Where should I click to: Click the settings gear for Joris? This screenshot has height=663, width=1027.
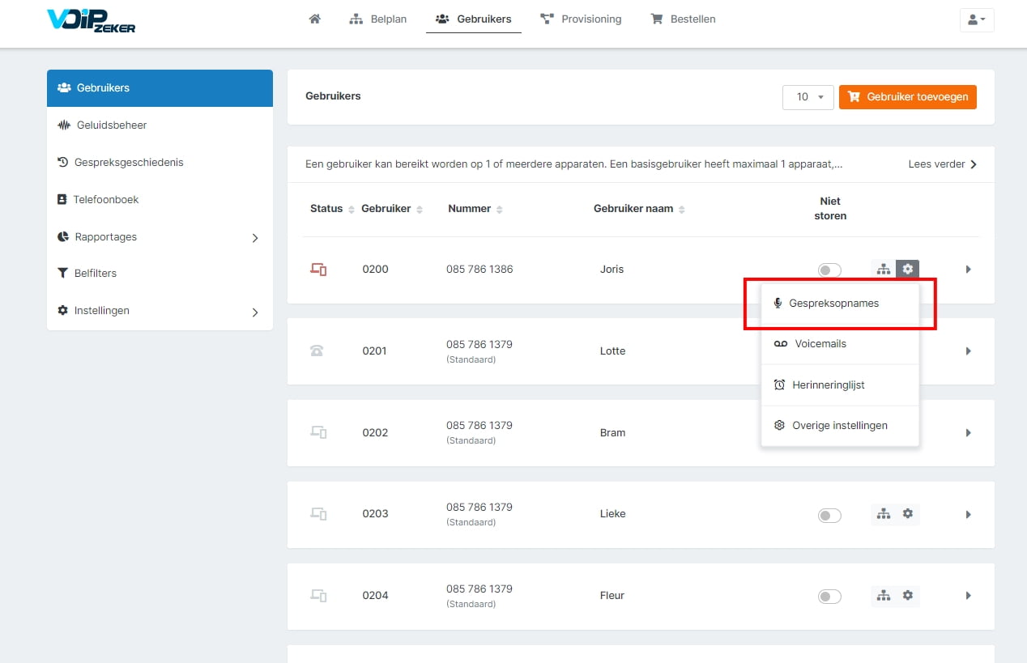(908, 269)
